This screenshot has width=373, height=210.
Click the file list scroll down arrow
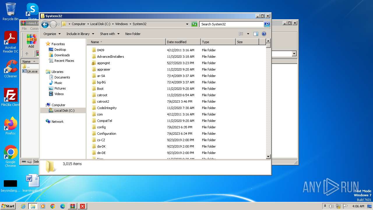coord(268,157)
